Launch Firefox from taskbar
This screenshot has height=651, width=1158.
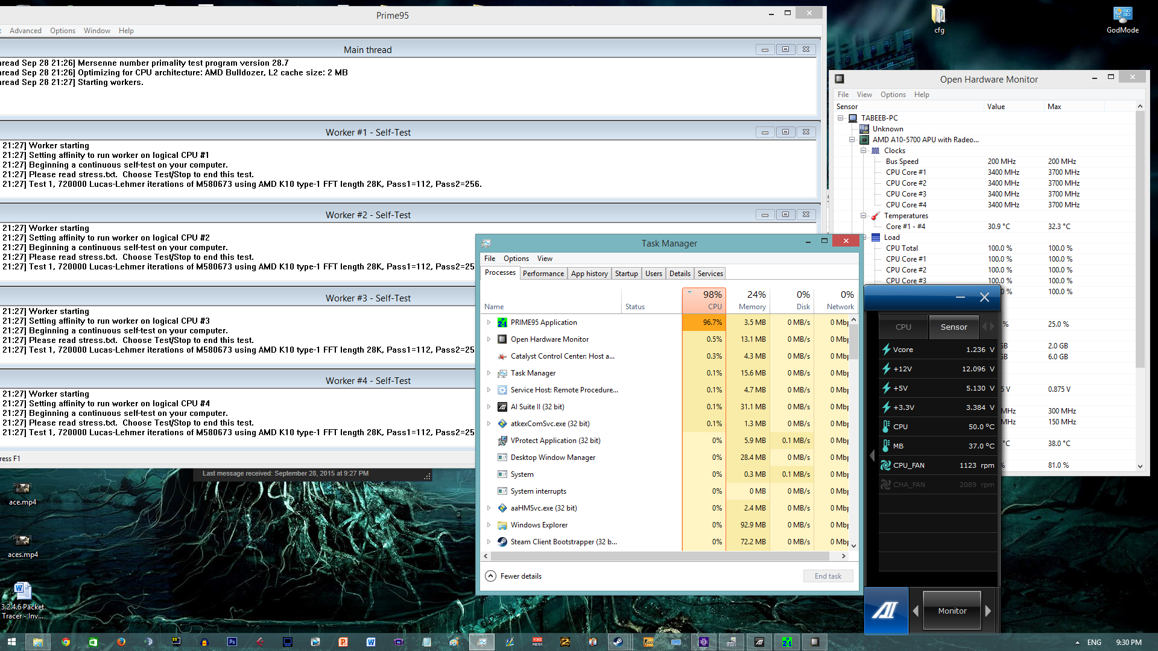121,642
